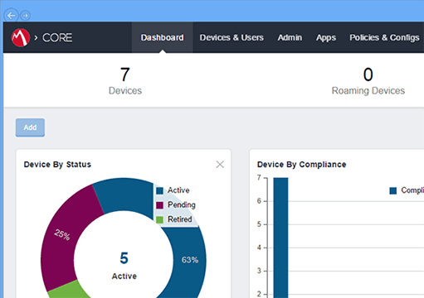The image size is (424, 298).
Task: Close the Device By Status widget
Action: pyautogui.click(x=220, y=165)
